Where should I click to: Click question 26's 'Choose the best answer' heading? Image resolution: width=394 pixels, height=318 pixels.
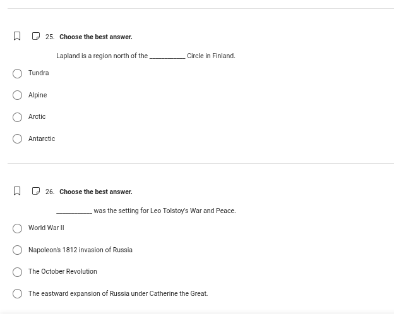(x=96, y=192)
